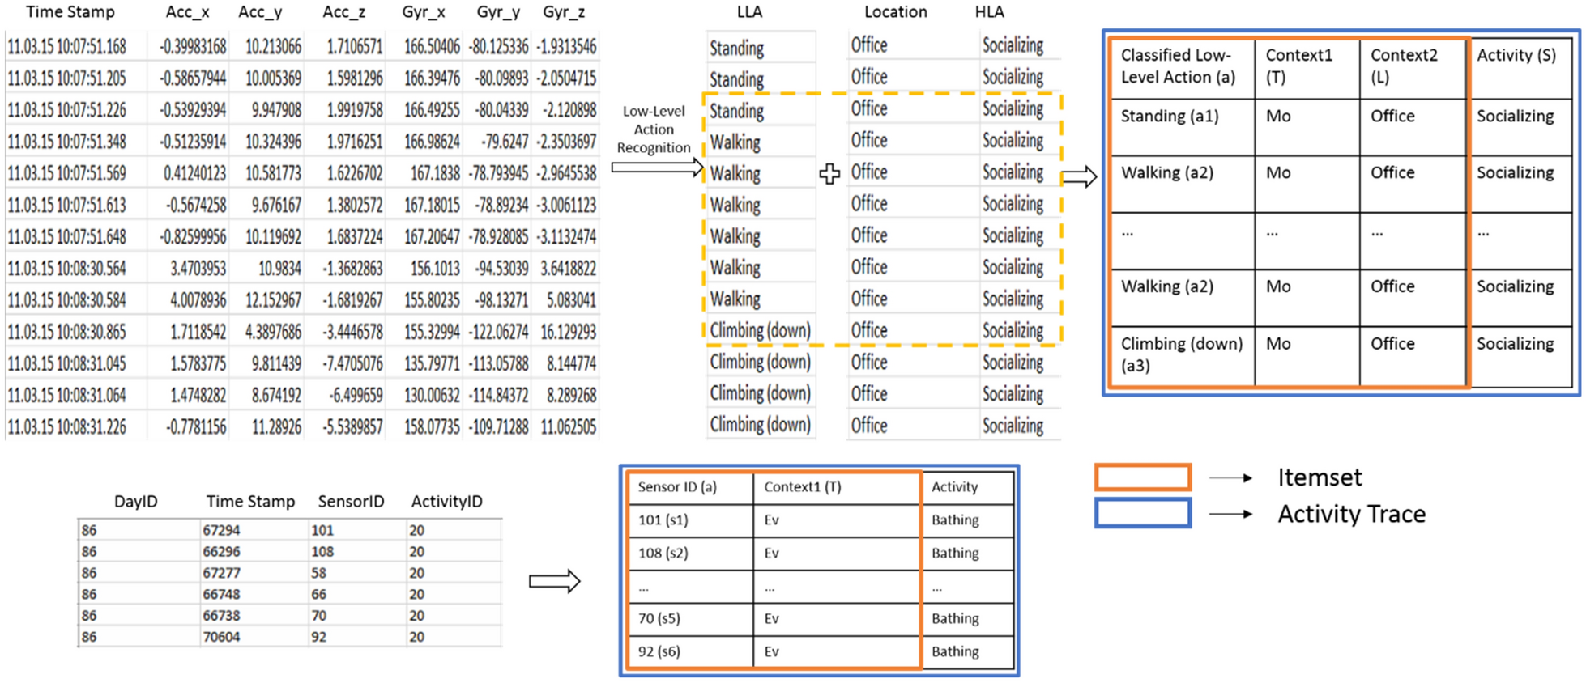This screenshot has width=1586, height=683.
Task: Select the Acc_z value 1.7106571
Action: (x=355, y=47)
